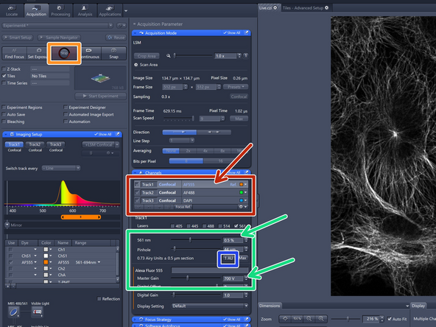Open the Smart Setup wizard
Viewport: 436px width, 327px height.
click(18, 38)
